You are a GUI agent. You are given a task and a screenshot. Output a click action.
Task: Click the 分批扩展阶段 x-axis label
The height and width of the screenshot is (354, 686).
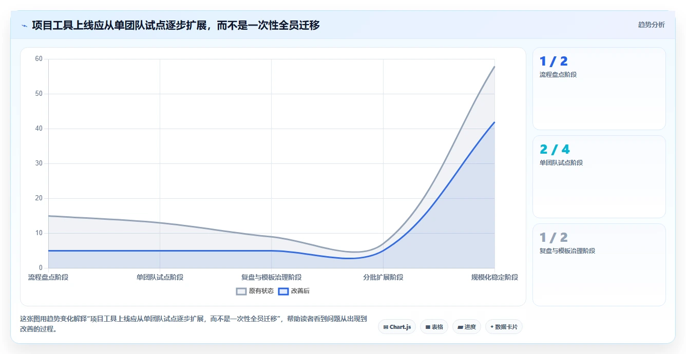[383, 277]
